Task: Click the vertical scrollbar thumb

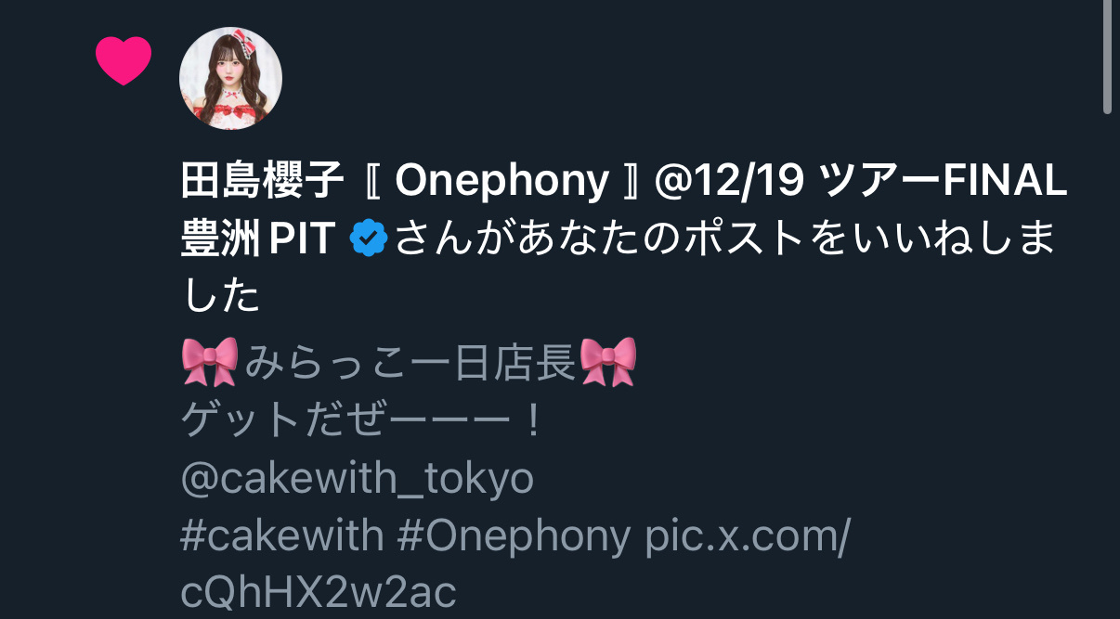Action: click(x=1107, y=58)
